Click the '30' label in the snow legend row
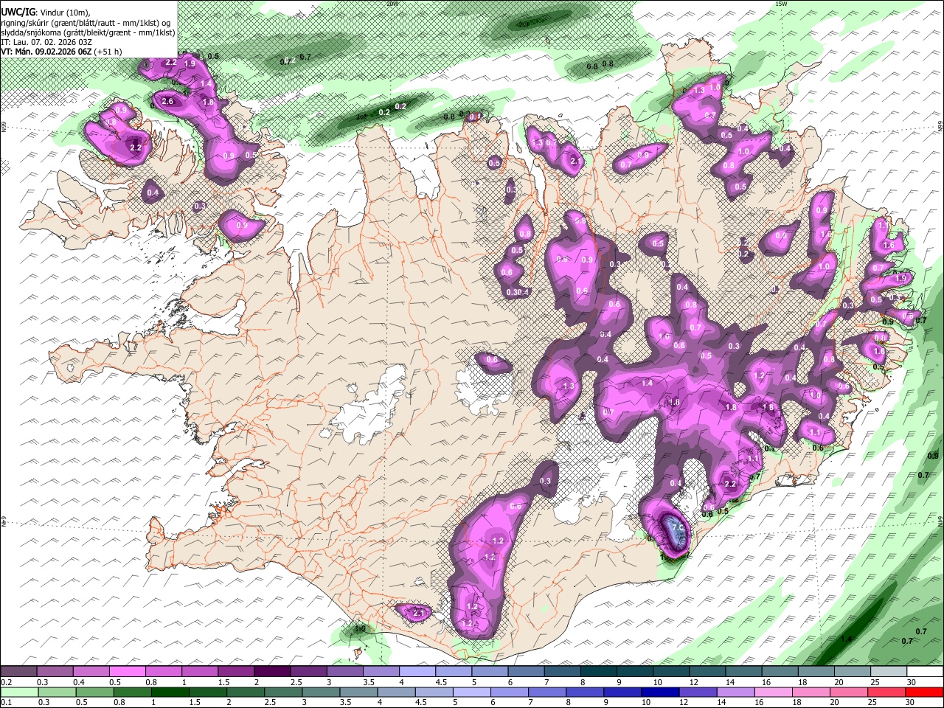Viewport: 944px width, 708px height. coord(912,682)
